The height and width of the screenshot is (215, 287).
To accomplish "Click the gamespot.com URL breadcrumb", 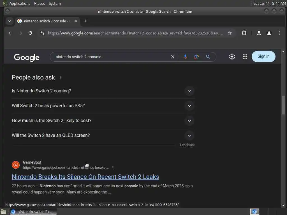I will point(66,168).
